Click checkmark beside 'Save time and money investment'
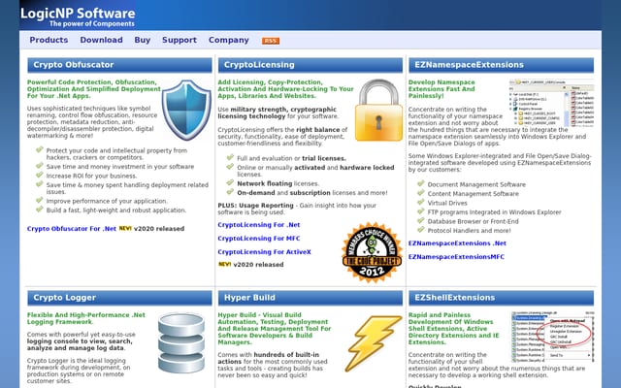 39,166
